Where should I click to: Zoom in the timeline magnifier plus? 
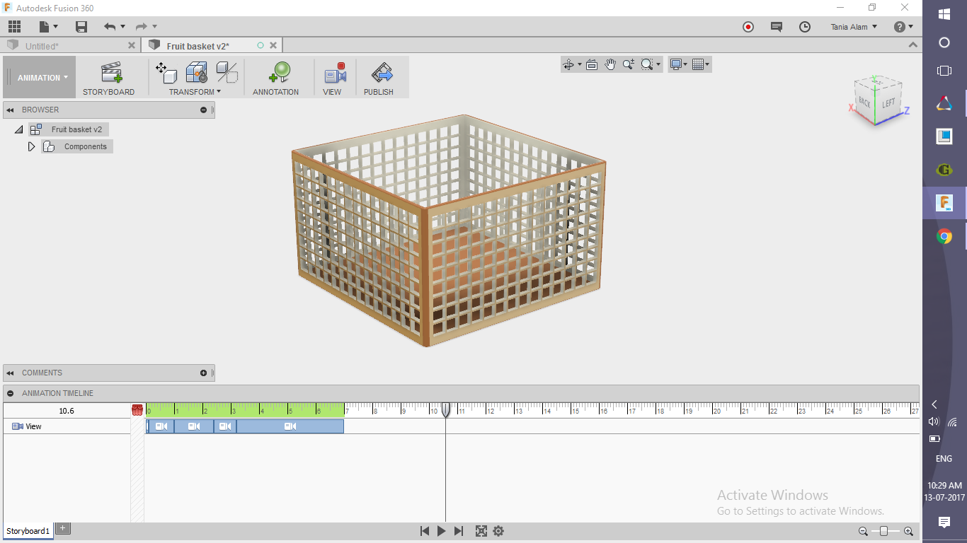908,531
